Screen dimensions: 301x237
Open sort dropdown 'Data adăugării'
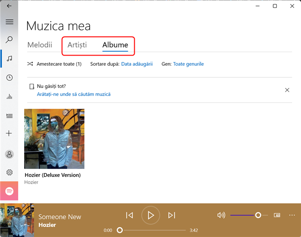137,64
